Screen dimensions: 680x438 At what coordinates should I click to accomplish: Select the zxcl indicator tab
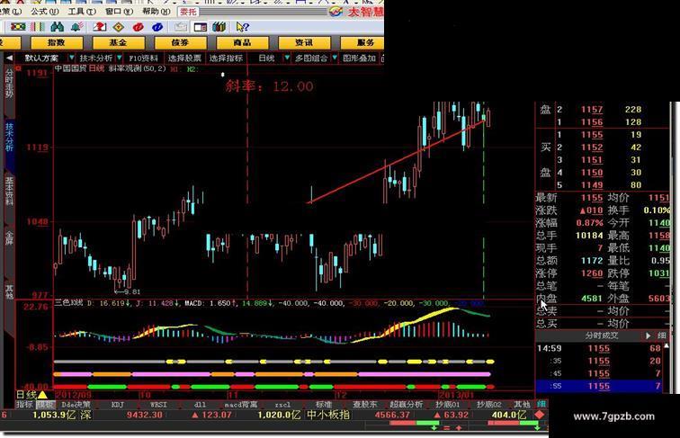[282, 404]
